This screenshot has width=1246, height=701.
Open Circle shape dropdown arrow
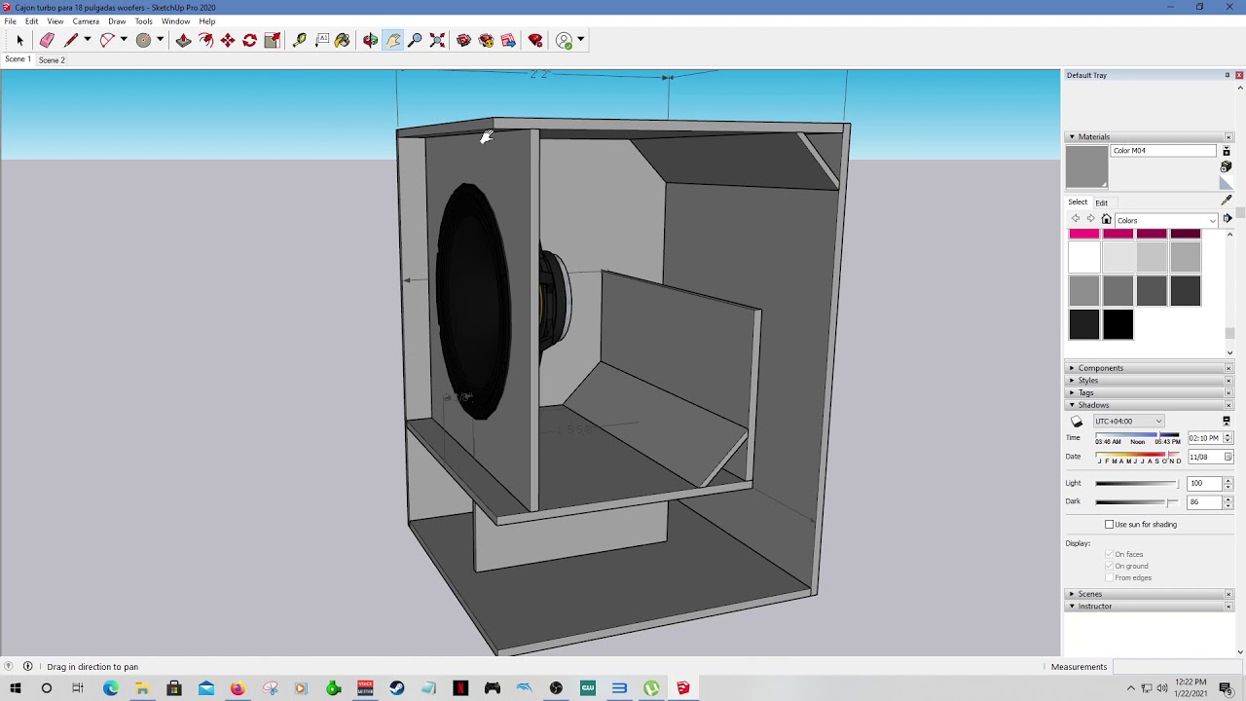point(160,40)
